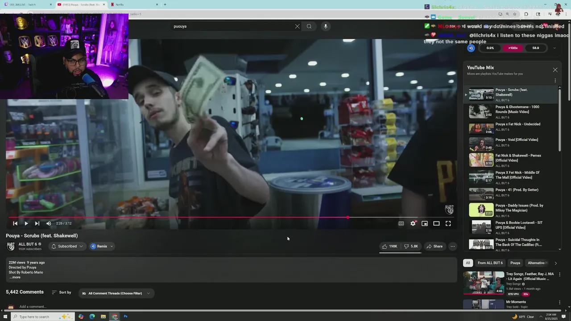The height and width of the screenshot is (321, 571).
Task: Open the browser extensions puzzle icon
Action: point(526,14)
